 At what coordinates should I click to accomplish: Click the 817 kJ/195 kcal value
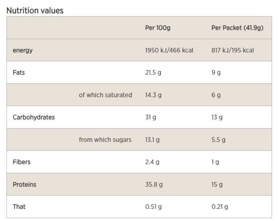(x=232, y=50)
